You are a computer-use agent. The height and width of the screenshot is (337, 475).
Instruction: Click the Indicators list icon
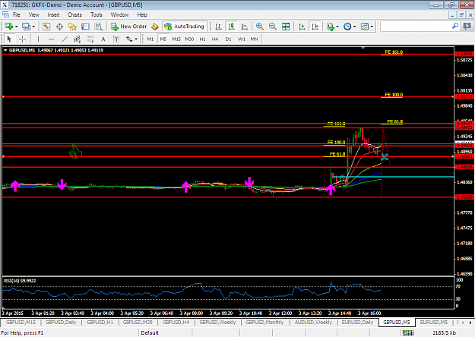[x=330, y=27]
